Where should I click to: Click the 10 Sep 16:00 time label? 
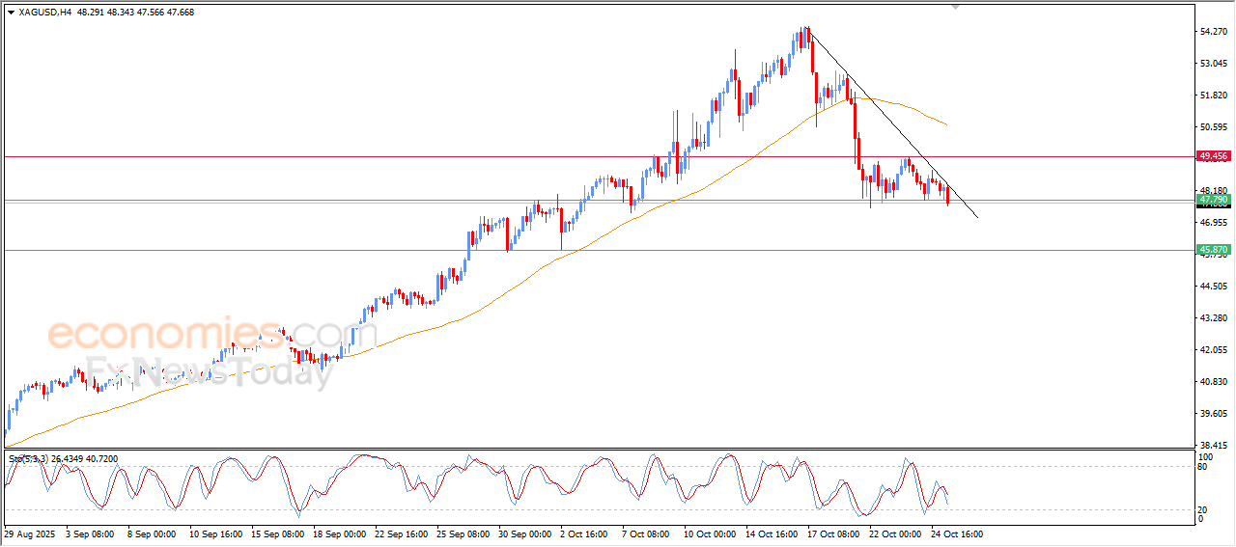(x=216, y=533)
